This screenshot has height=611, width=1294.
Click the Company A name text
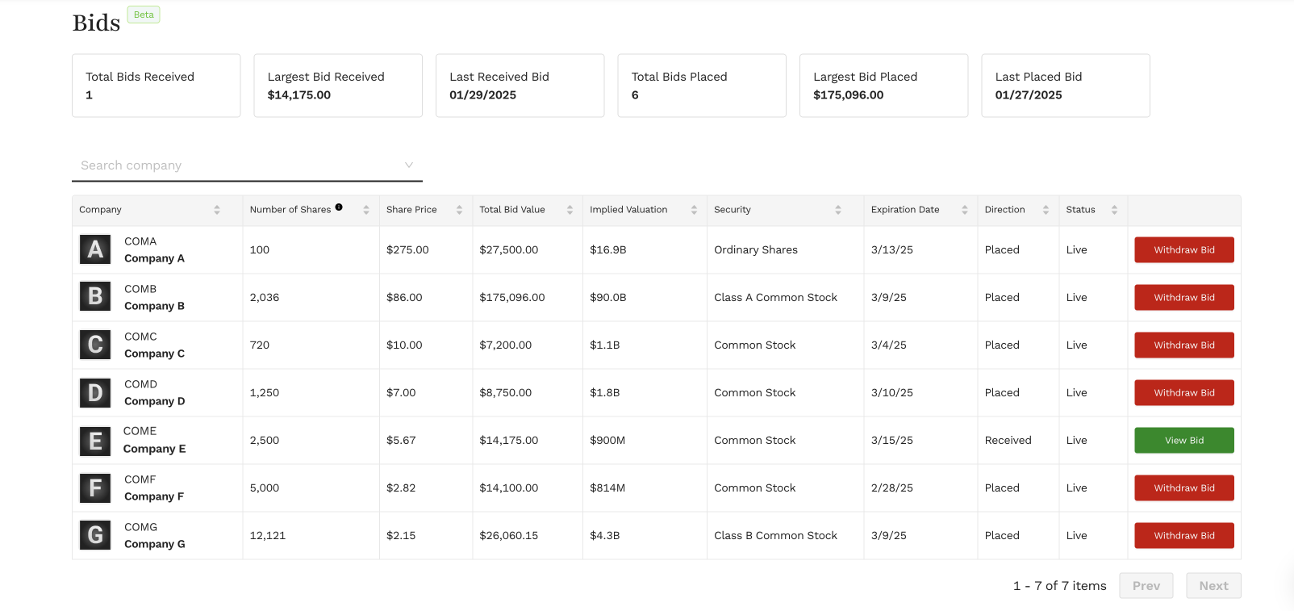(x=154, y=258)
